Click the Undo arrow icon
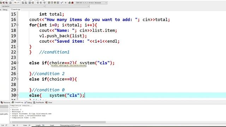Screen dimensions: 226x127 [x=15, y=3]
